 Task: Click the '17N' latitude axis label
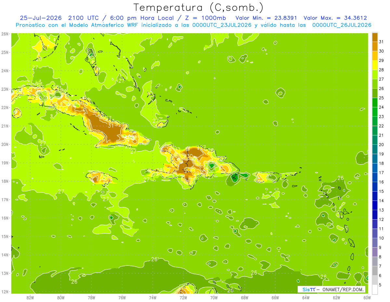tap(5, 199)
